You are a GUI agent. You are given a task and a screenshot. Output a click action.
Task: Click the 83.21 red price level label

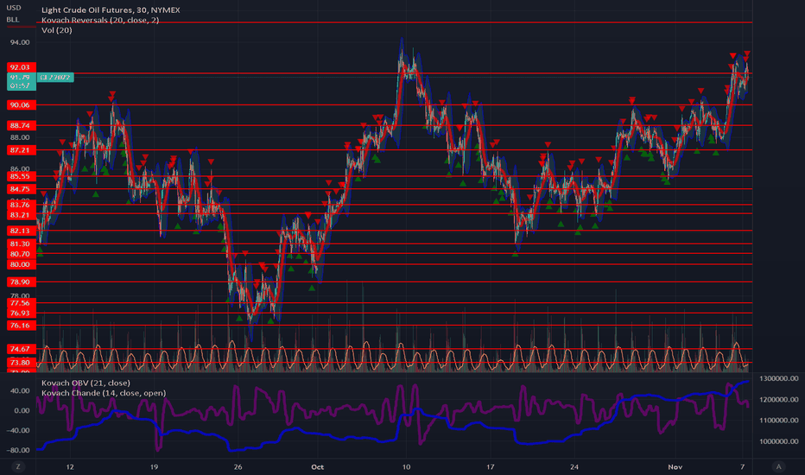click(20, 215)
